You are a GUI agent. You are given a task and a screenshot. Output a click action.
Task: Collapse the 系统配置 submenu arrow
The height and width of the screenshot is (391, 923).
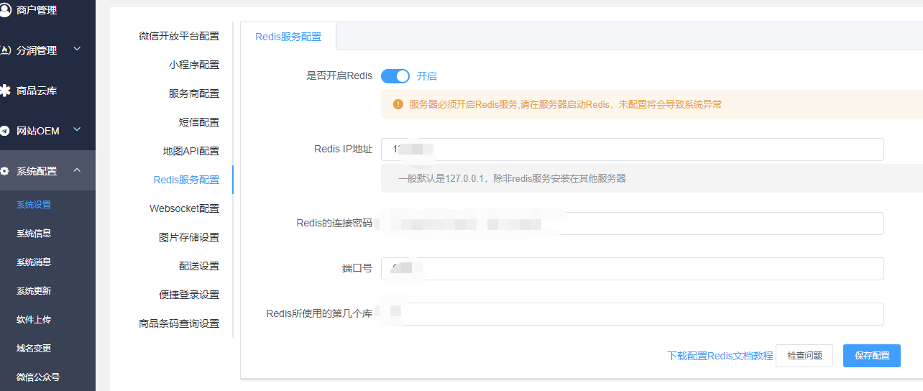(x=77, y=170)
